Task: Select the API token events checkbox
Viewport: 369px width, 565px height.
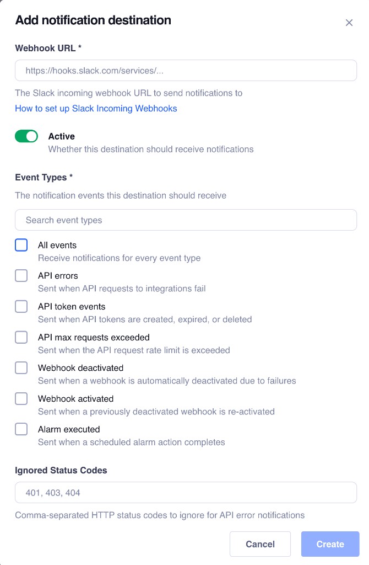Action: tap(21, 306)
